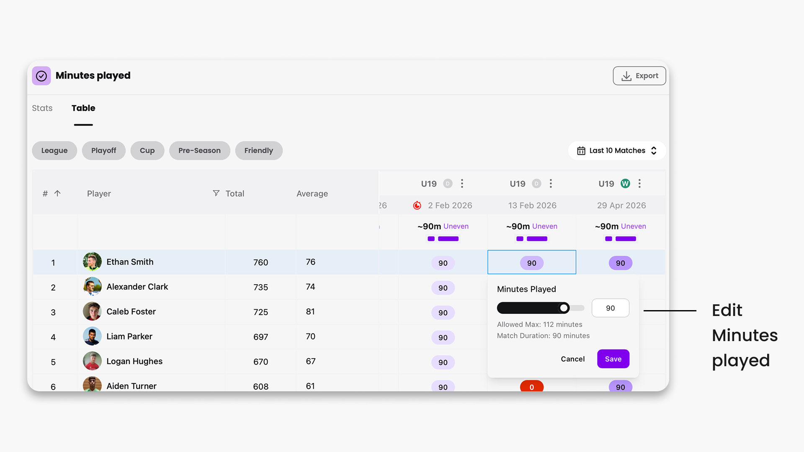Click the 13 Feb 2026 date header
This screenshot has width=804, height=452.
532,205
